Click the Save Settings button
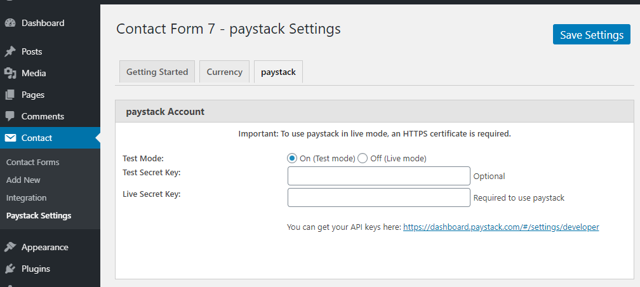This screenshot has width=640, height=287. (x=592, y=35)
